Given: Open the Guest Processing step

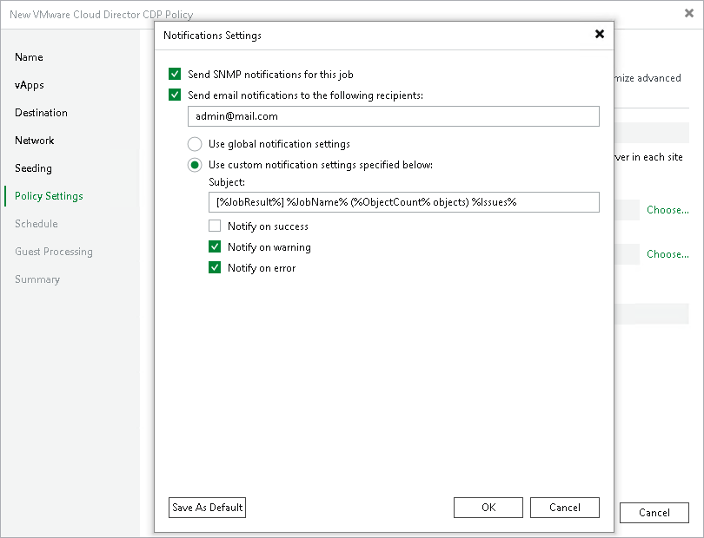Looking at the screenshot, I should [x=53, y=252].
